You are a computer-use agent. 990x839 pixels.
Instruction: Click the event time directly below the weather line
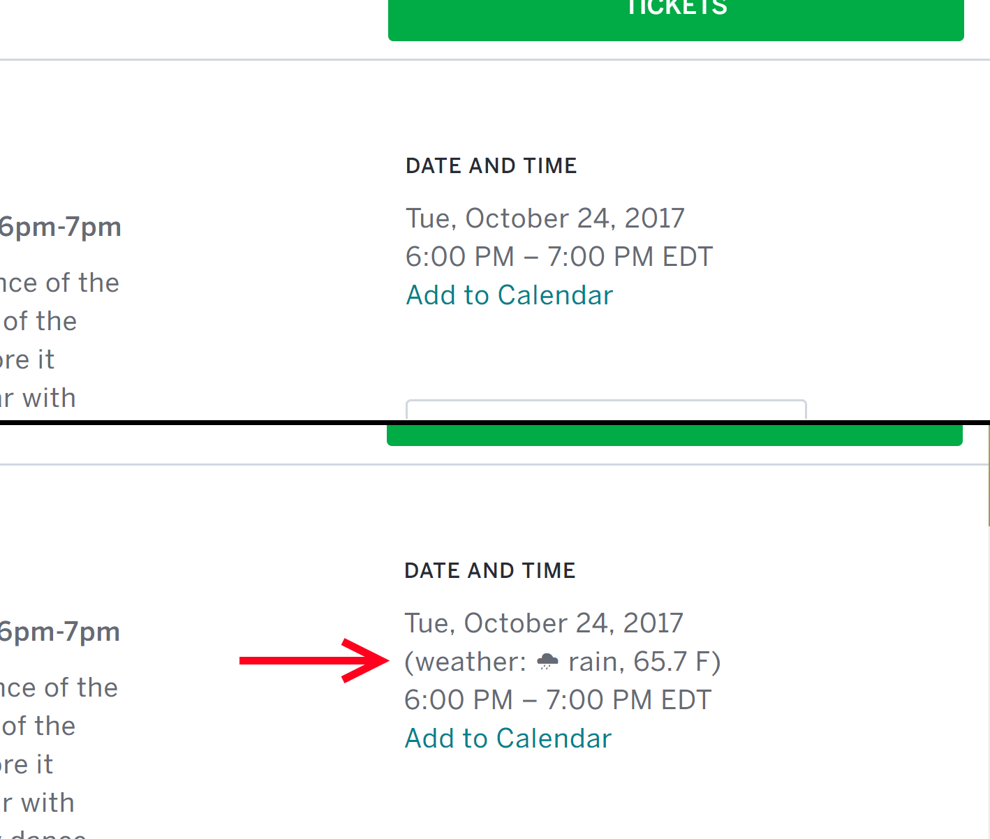pyautogui.click(x=557, y=700)
